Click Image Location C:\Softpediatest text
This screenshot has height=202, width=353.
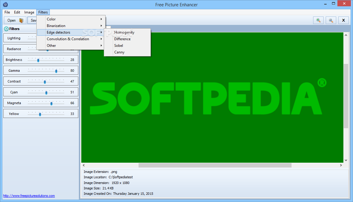pyautogui.click(x=108, y=177)
